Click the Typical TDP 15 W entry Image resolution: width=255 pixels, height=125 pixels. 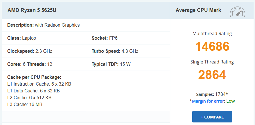[x=111, y=64]
